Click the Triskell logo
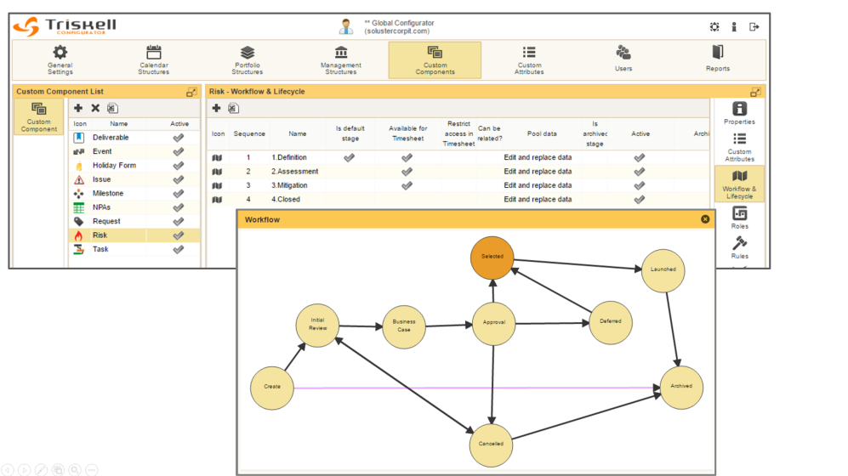The image size is (848, 476). (x=65, y=26)
